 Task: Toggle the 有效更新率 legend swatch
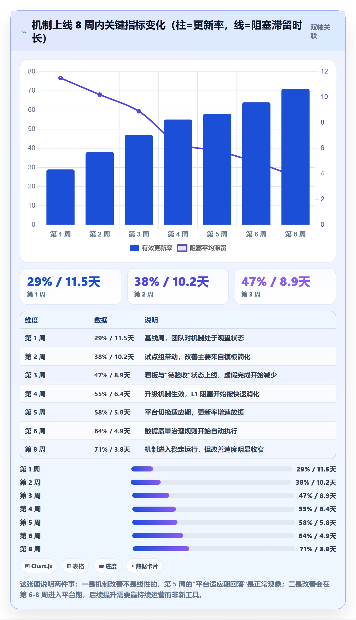pyautogui.click(x=134, y=248)
